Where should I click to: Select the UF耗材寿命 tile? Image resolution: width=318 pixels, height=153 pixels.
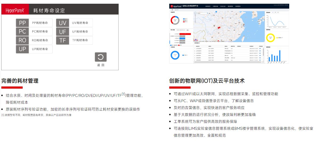point(74,32)
